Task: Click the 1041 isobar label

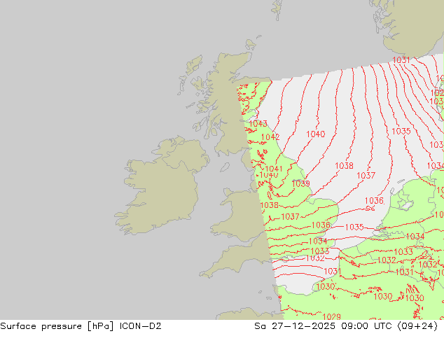Action: click(x=274, y=169)
